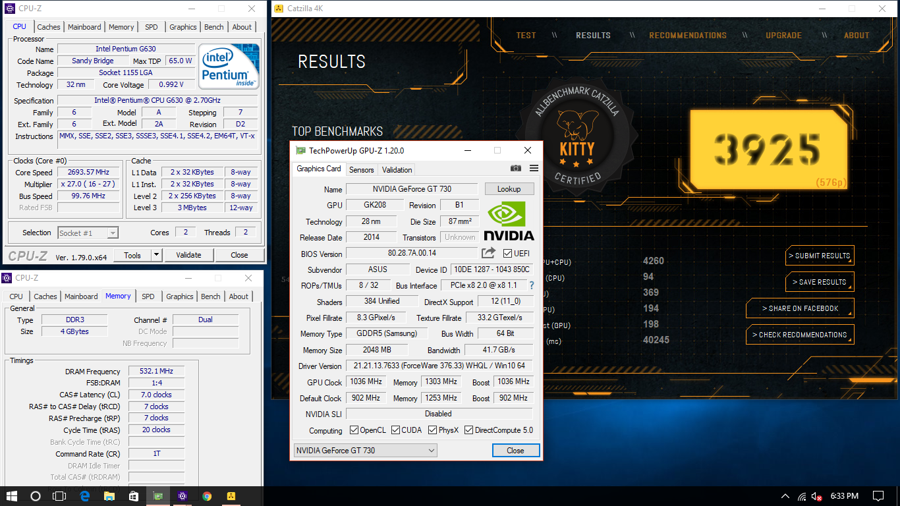Open the GPU-Z hamburger menu
Viewport: 900px width, 506px height.
[534, 169]
